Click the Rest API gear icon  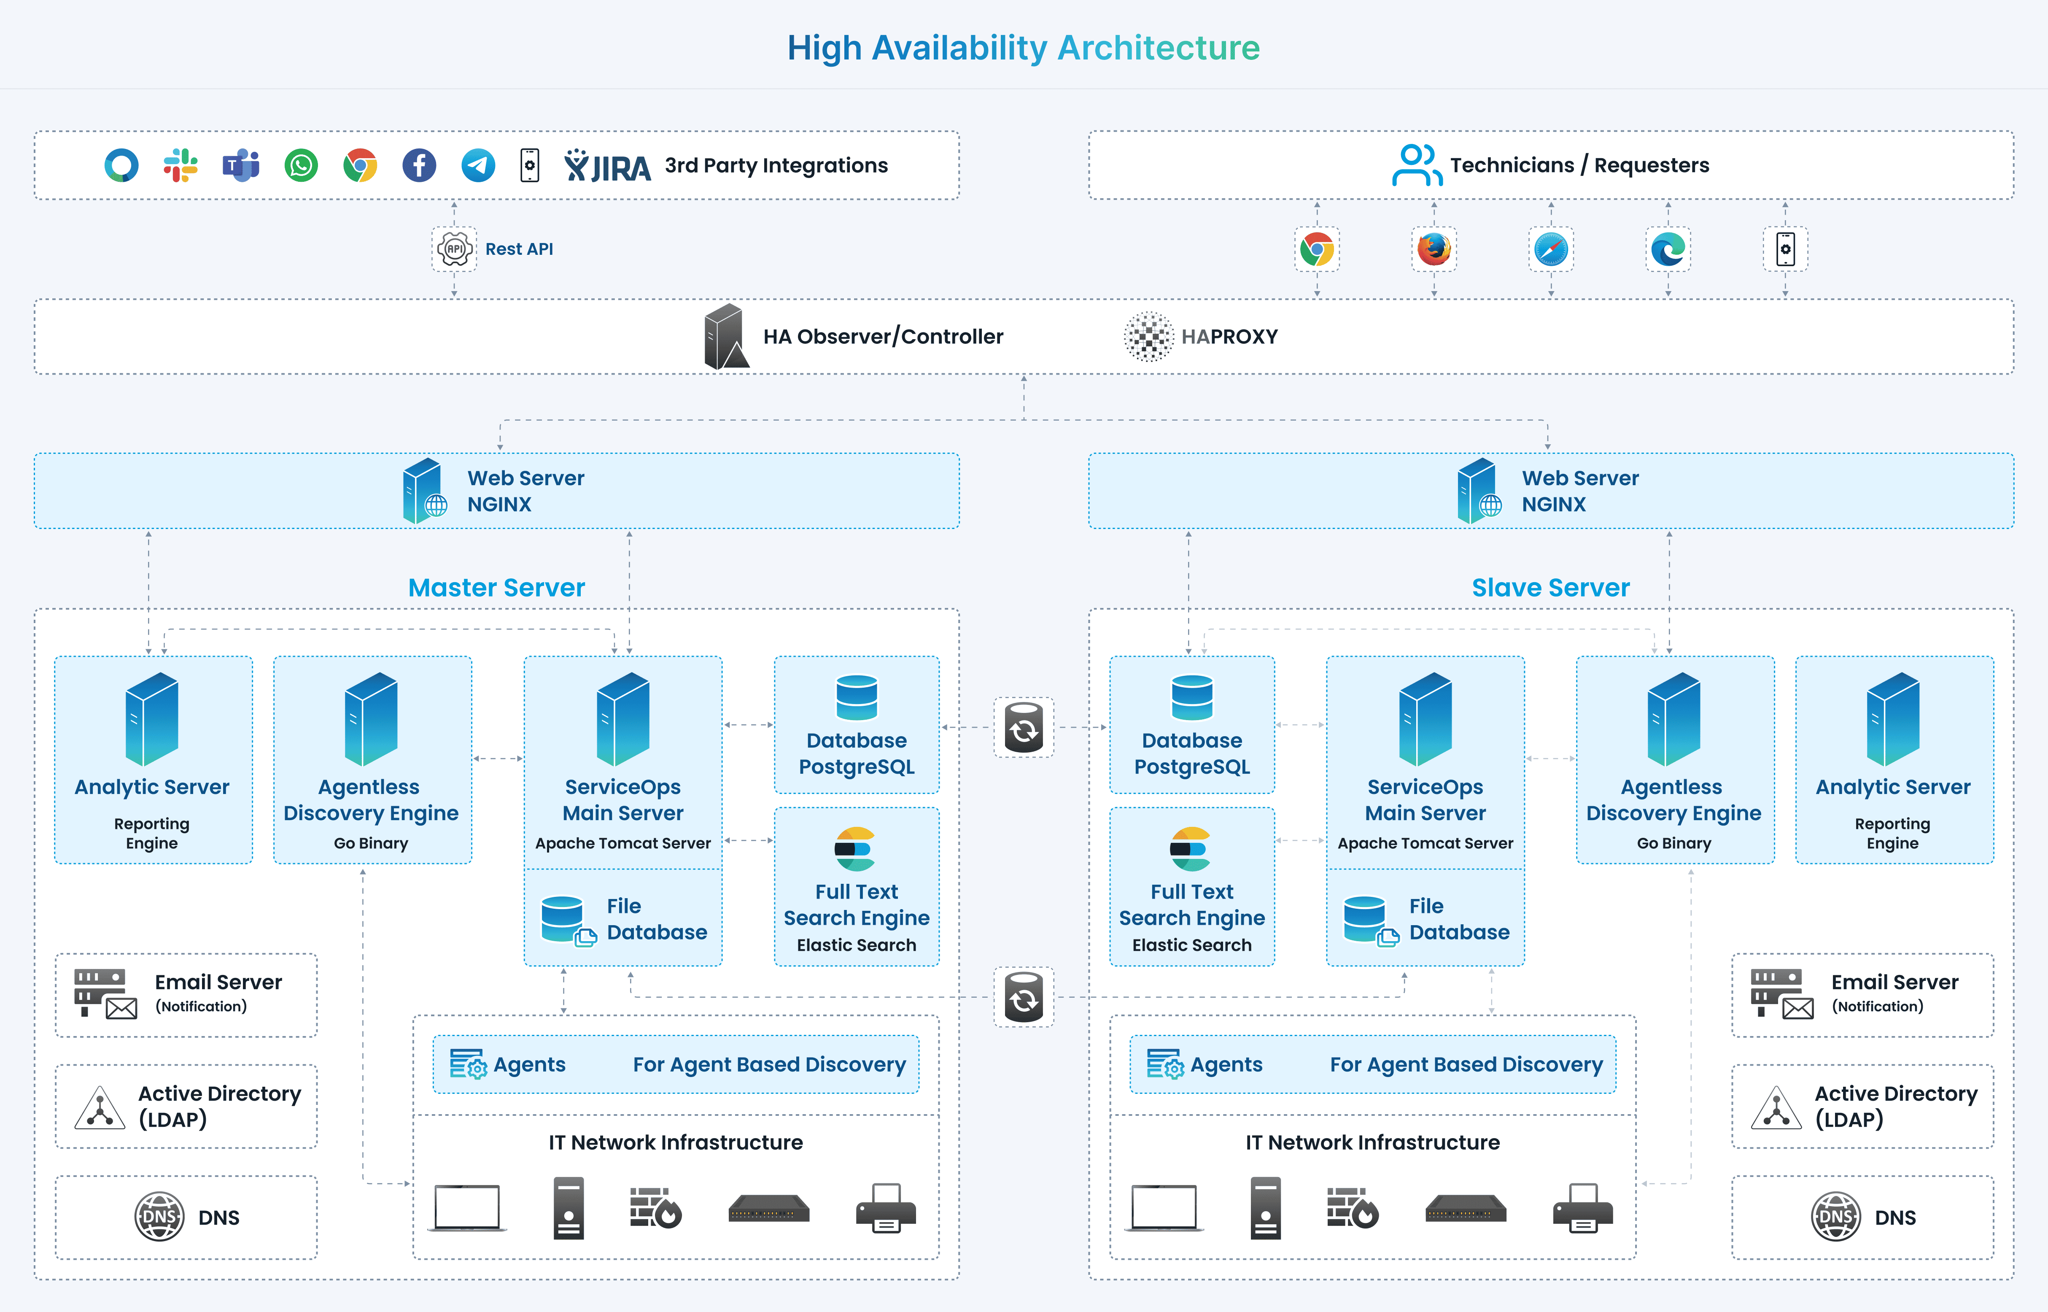point(454,248)
